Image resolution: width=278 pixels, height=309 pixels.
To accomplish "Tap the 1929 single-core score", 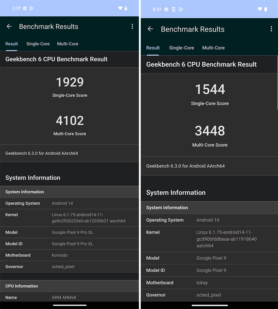I will pyautogui.click(x=70, y=82).
